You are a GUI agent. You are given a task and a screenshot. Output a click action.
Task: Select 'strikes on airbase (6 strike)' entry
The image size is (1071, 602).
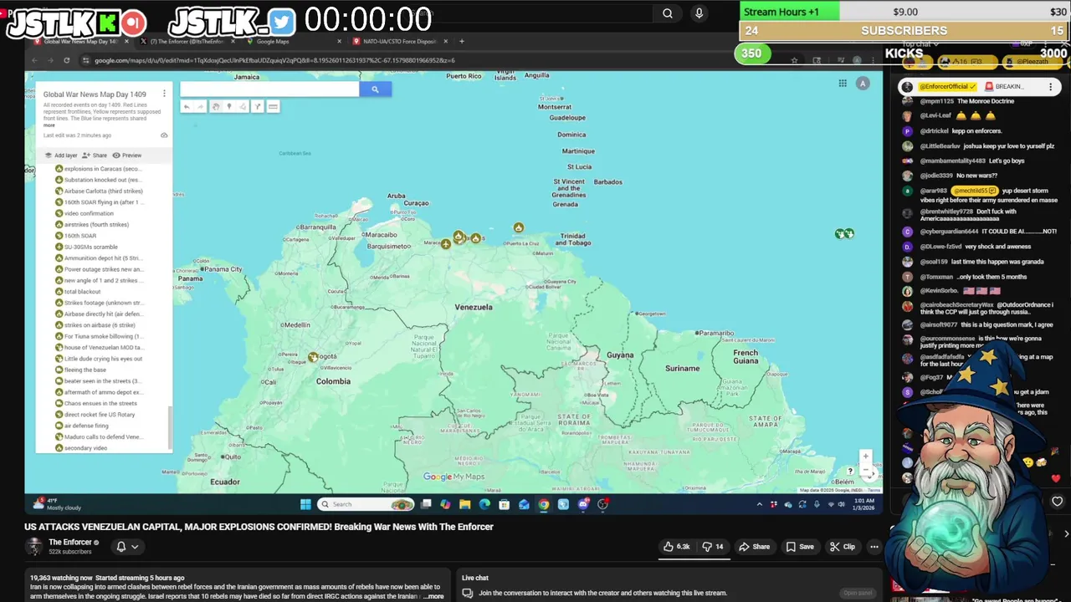tap(95, 325)
